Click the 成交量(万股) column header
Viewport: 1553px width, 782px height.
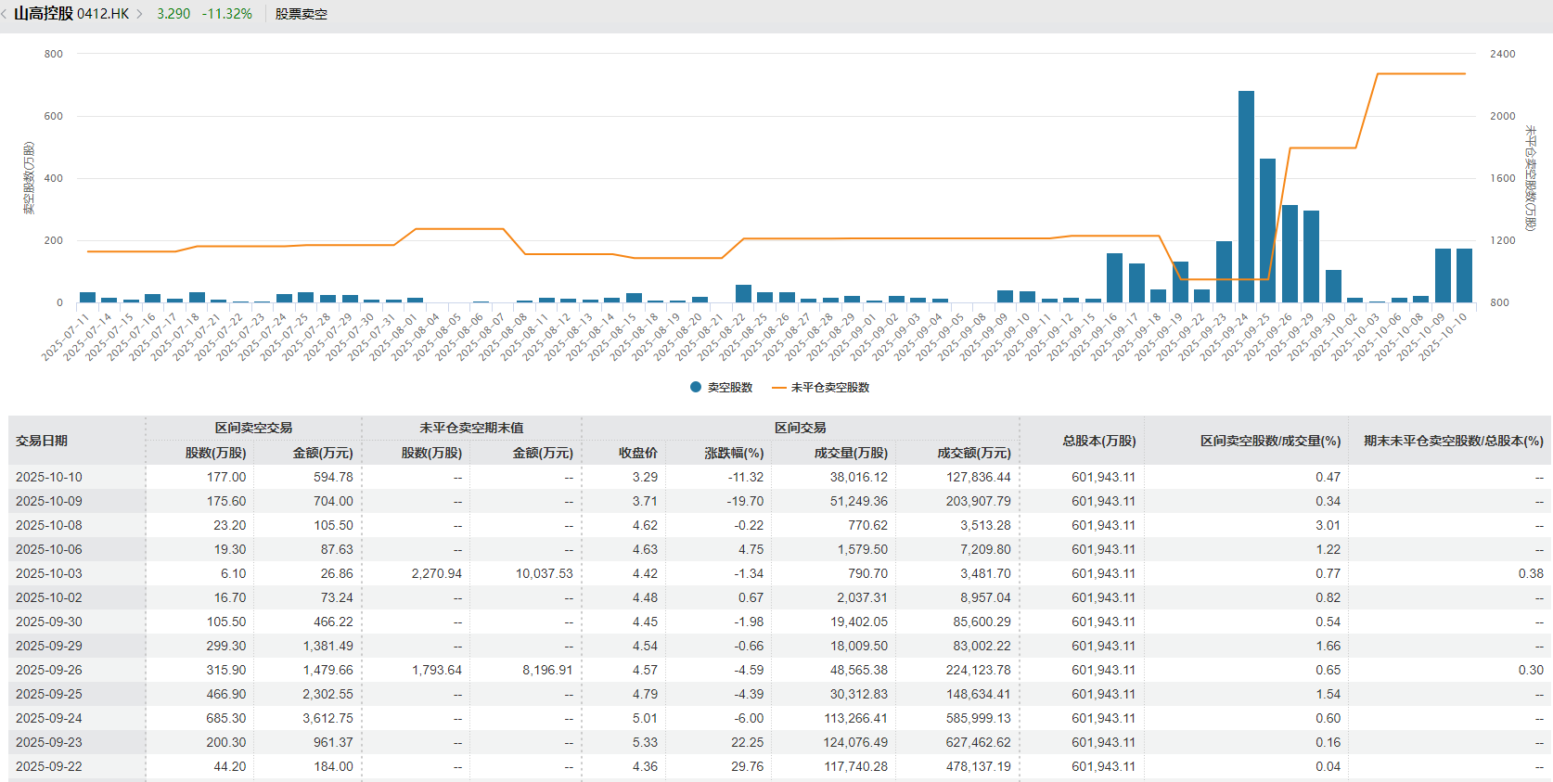[851, 453]
